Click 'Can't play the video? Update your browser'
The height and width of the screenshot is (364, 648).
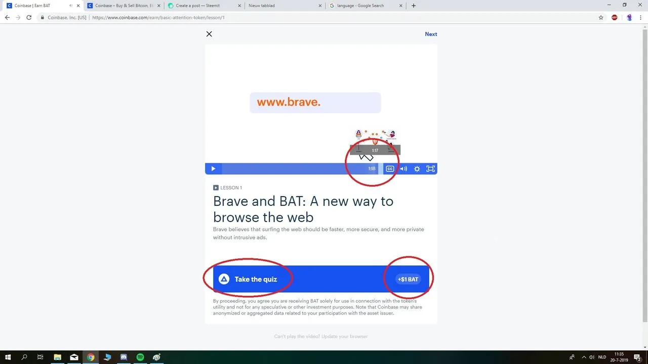click(x=321, y=336)
